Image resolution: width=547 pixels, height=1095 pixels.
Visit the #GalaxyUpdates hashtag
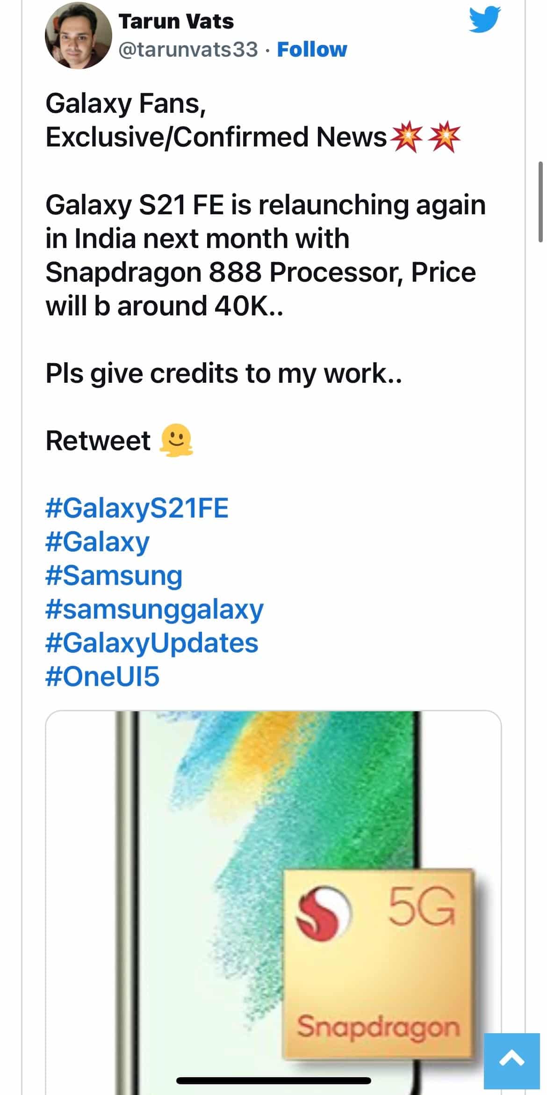click(151, 643)
